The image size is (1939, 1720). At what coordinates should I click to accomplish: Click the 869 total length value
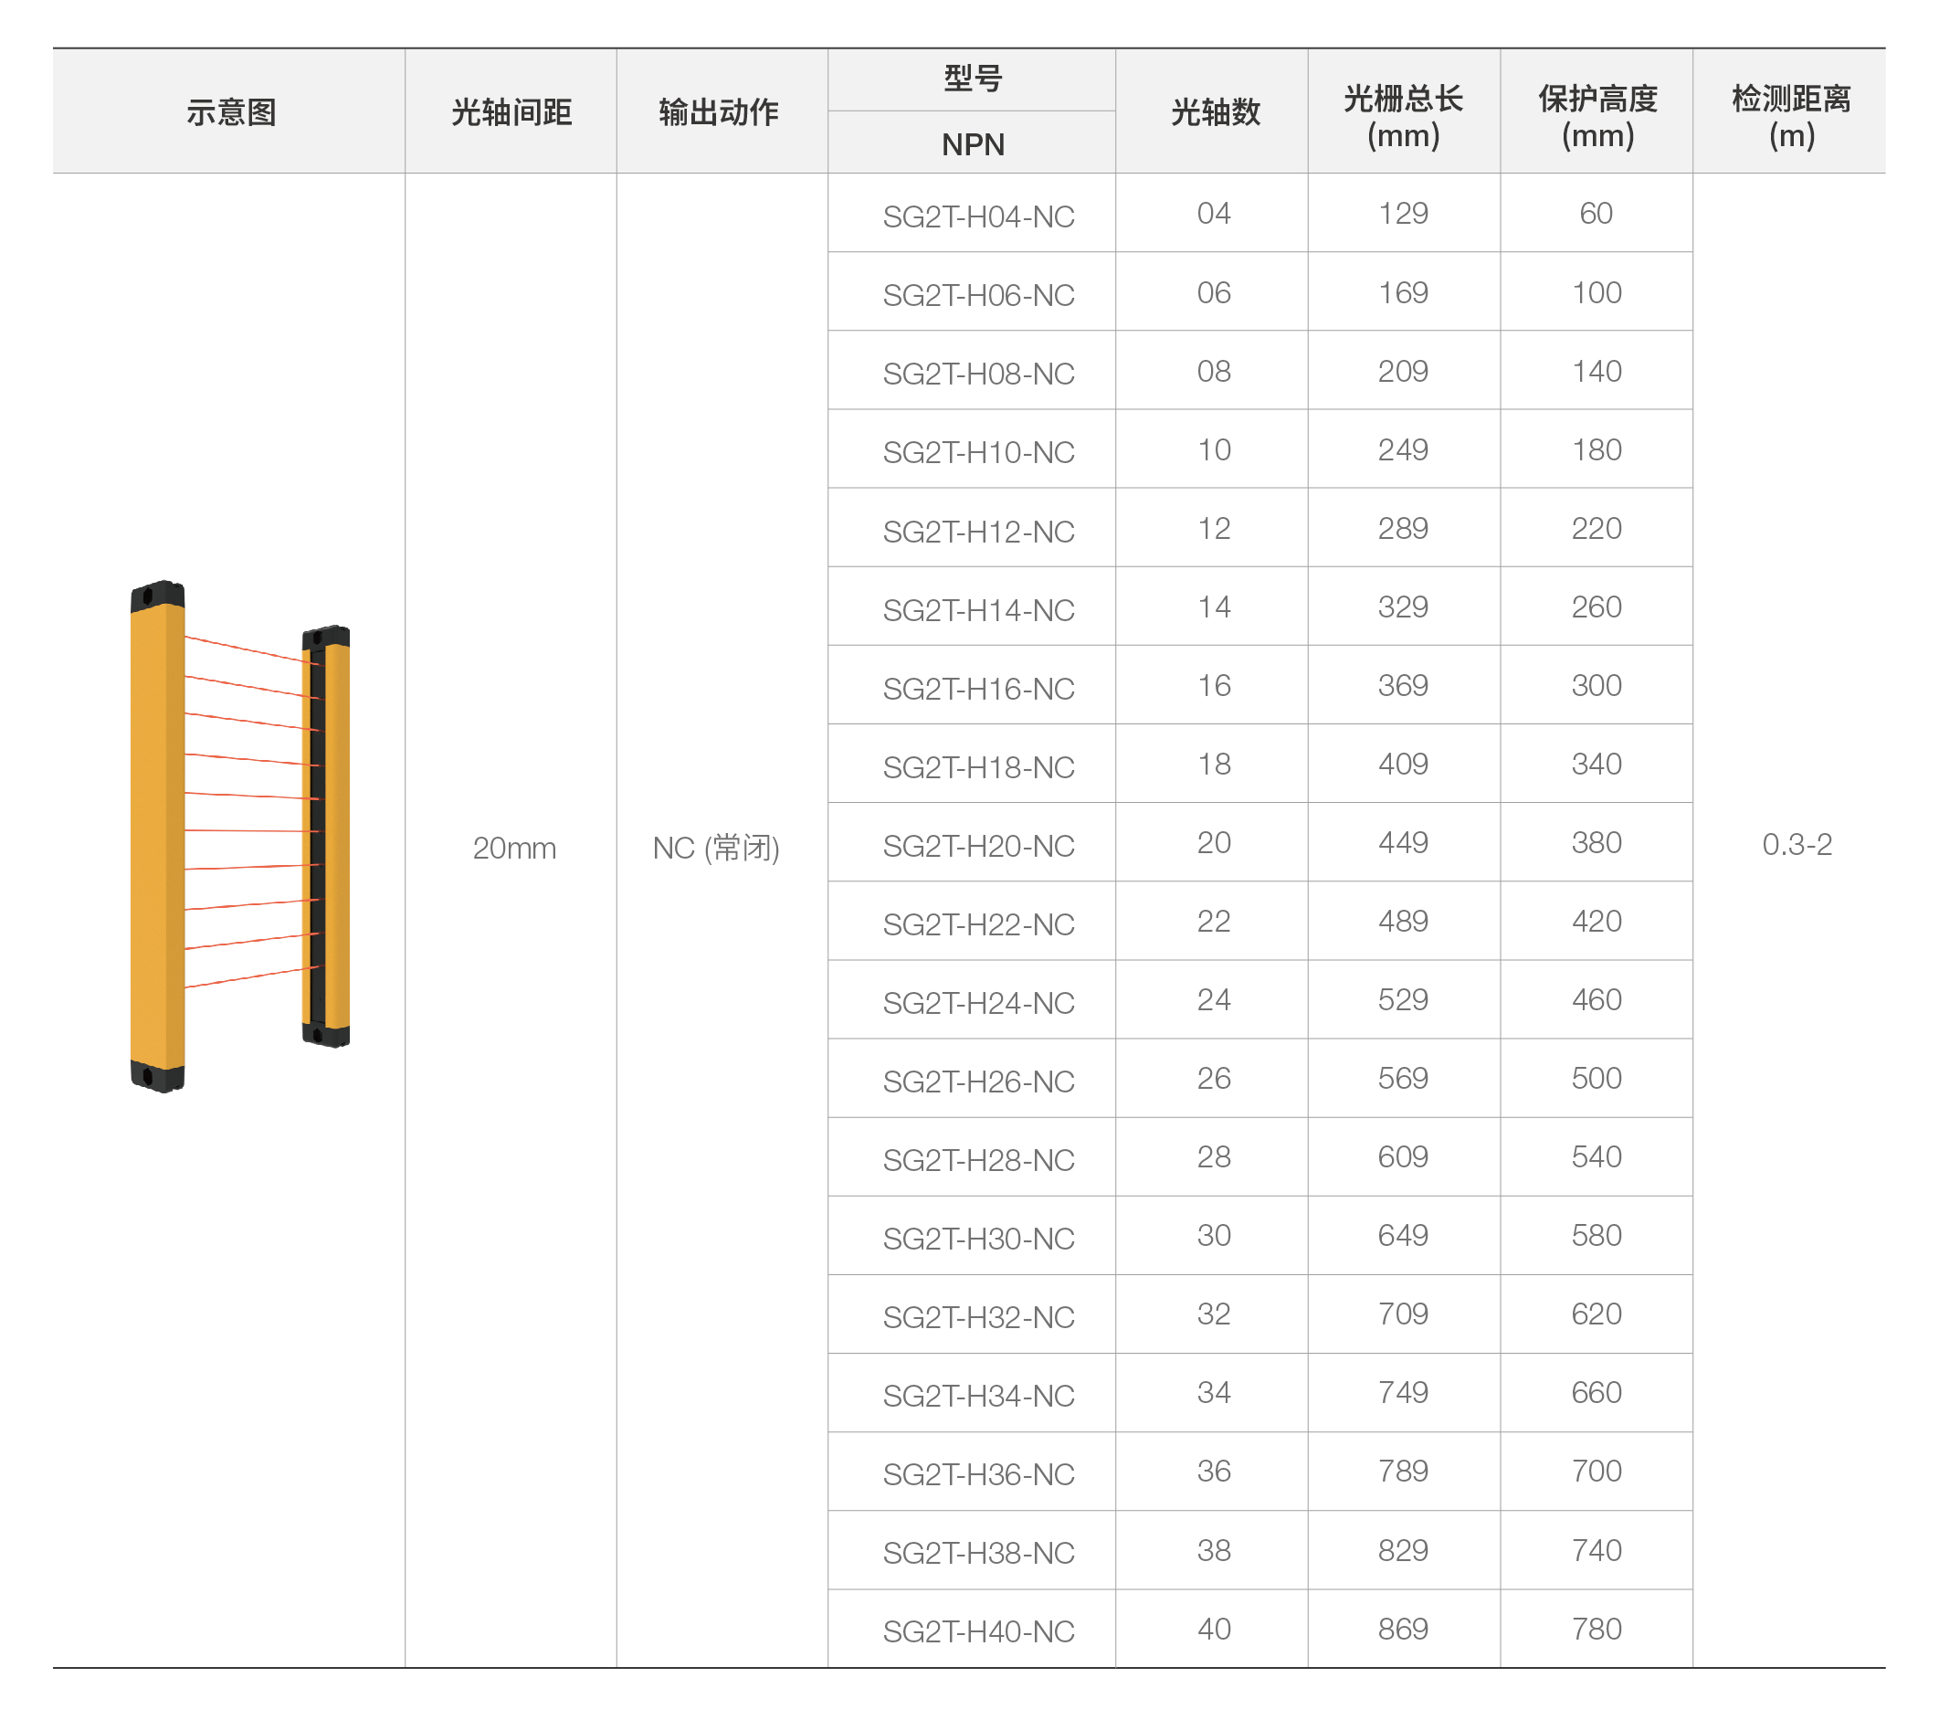(1403, 1628)
